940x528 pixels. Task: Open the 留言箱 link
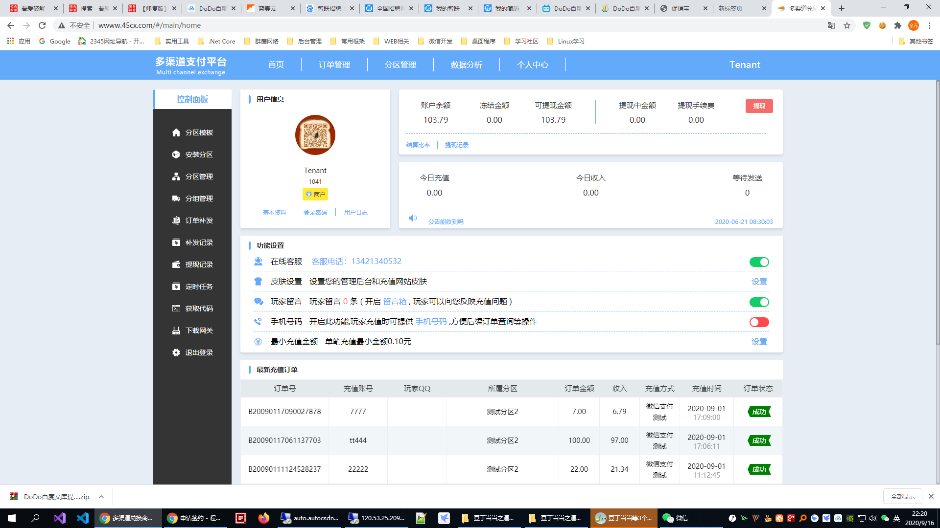[x=395, y=302]
